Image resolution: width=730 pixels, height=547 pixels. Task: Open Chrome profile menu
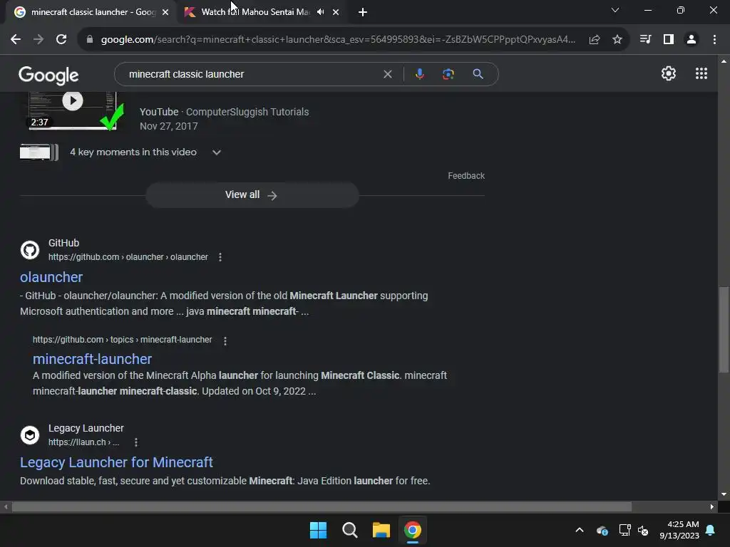tap(692, 40)
